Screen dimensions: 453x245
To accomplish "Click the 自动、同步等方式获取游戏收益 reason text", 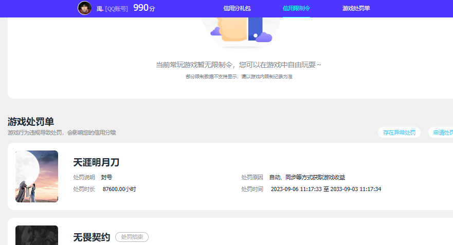I will click(x=307, y=177).
